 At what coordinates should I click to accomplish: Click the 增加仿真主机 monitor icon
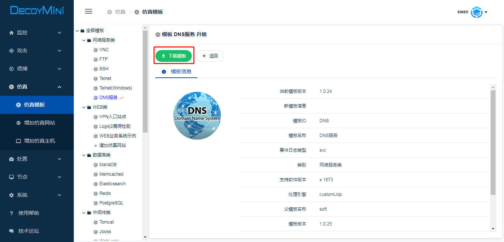(x=18, y=141)
